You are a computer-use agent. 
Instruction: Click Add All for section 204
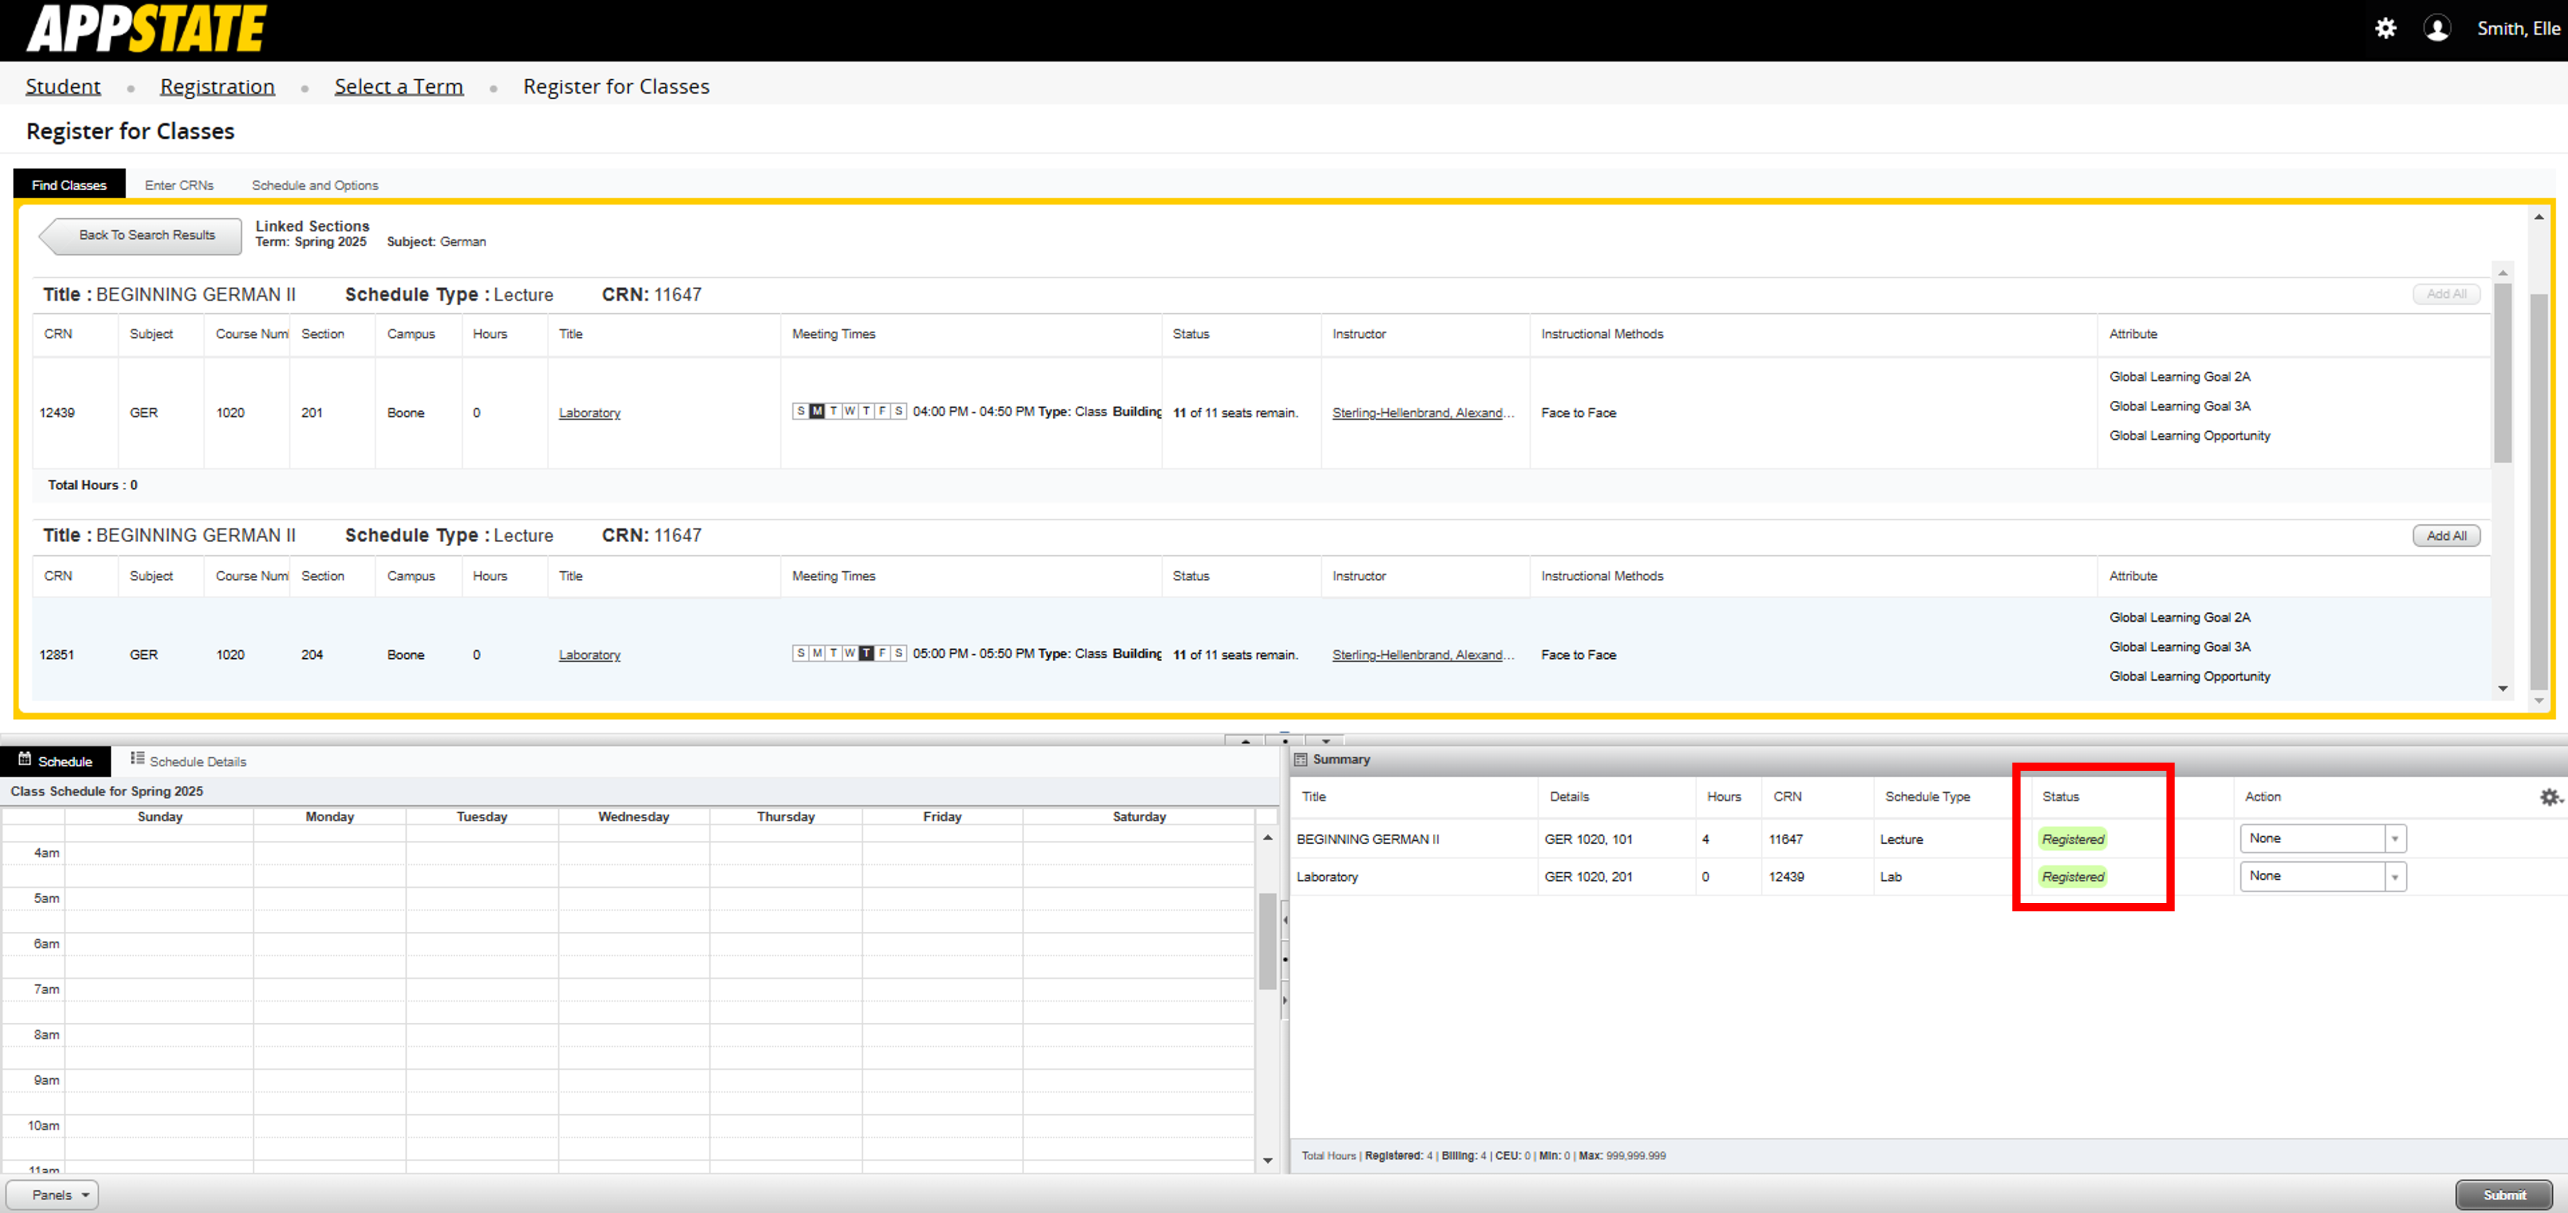click(2447, 535)
